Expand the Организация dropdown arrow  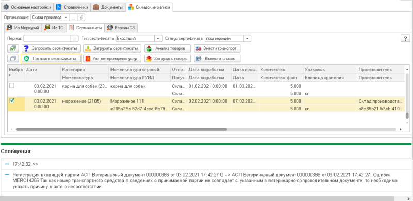click(66, 18)
